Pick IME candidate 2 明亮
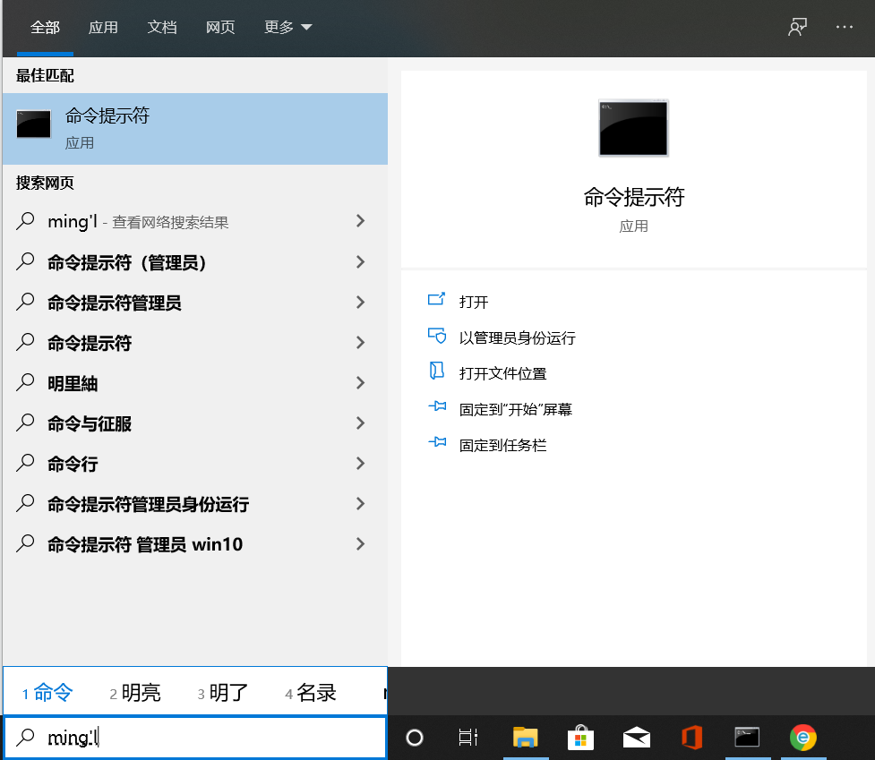This screenshot has width=875, height=760. (135, 693)
